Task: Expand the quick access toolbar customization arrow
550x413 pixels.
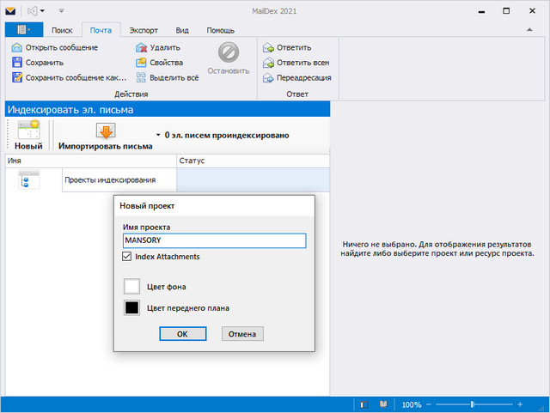Action: (x=61, y=11)
